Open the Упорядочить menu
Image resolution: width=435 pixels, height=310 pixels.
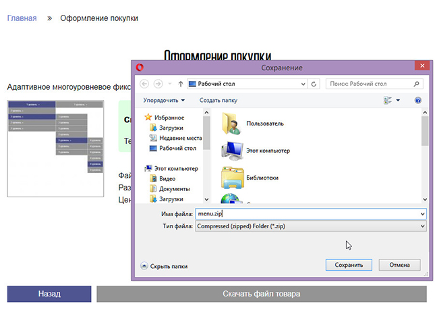[x=164, y=100]
